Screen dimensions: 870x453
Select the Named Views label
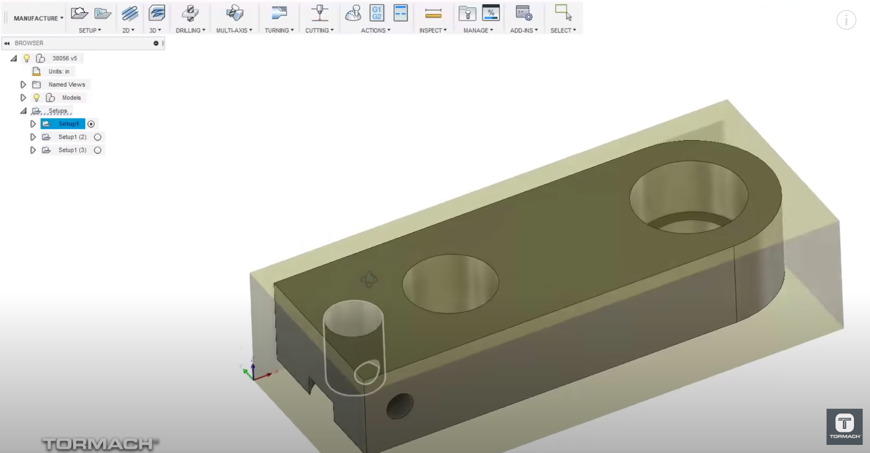click(x=67, y=85)
